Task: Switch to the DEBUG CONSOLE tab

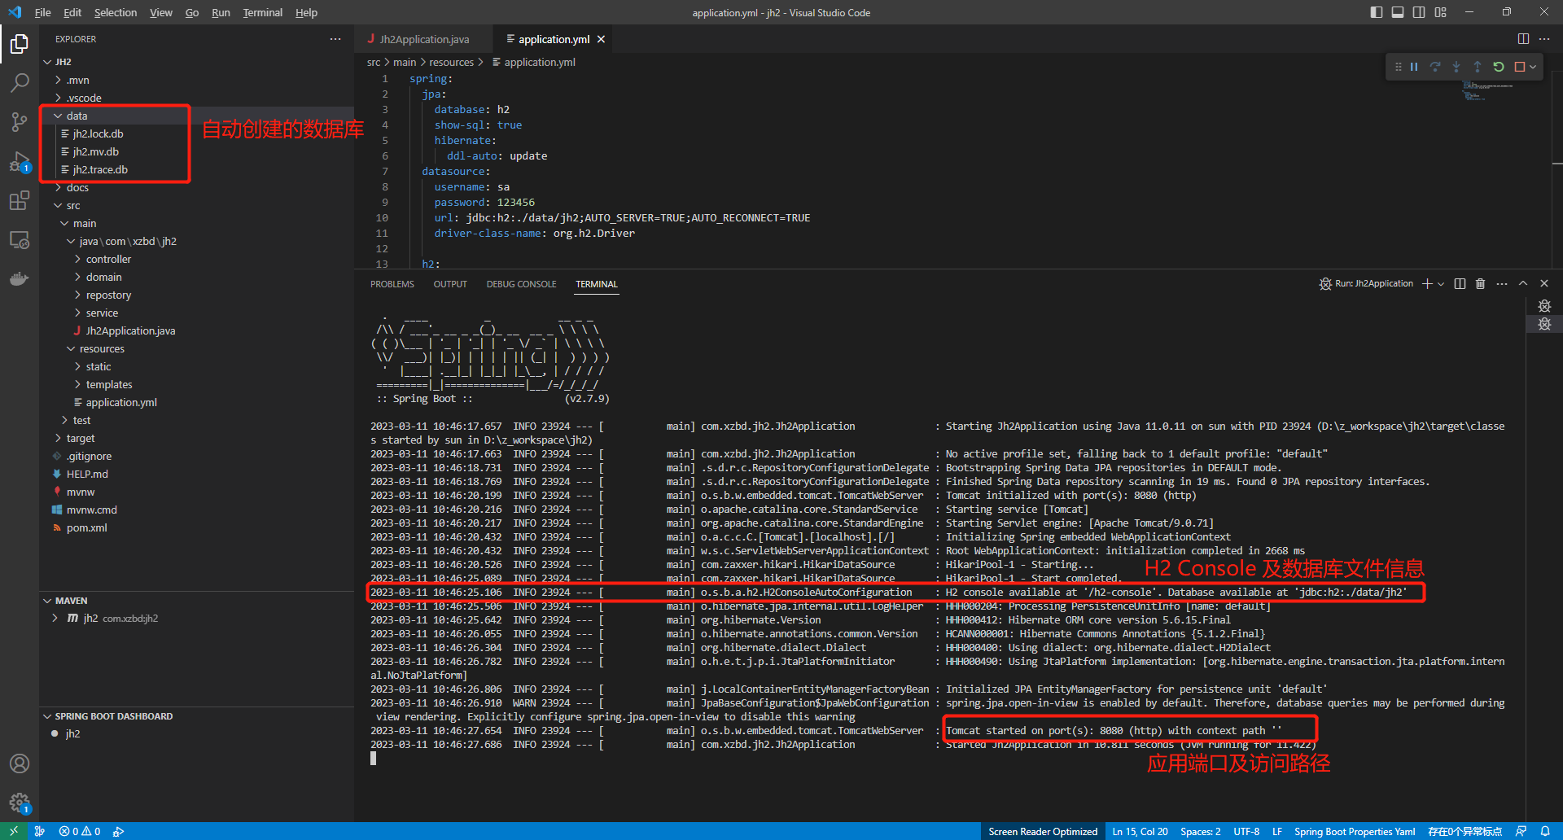Action: [521, 284]
